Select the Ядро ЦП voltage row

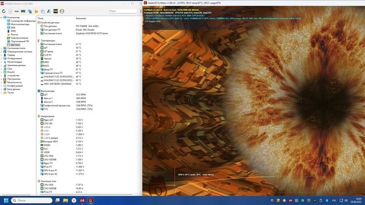[62, 120]
